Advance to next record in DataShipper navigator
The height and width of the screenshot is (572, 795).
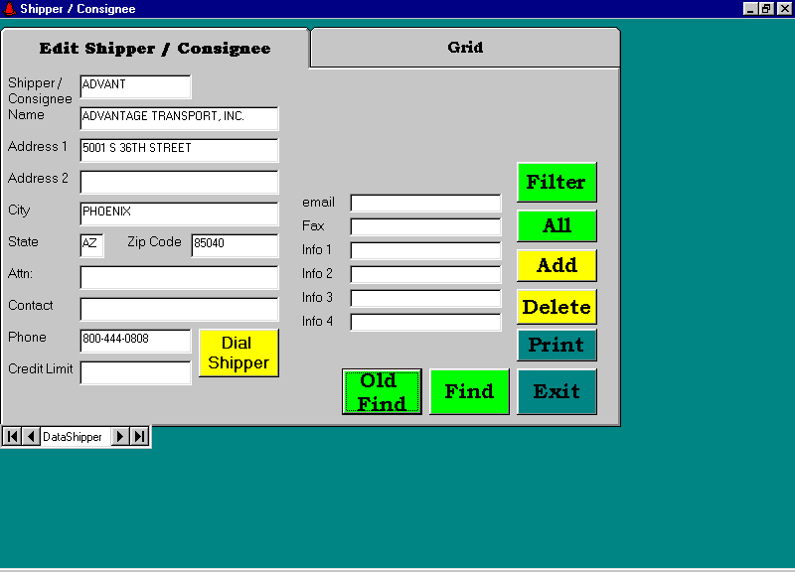(120, 437)
